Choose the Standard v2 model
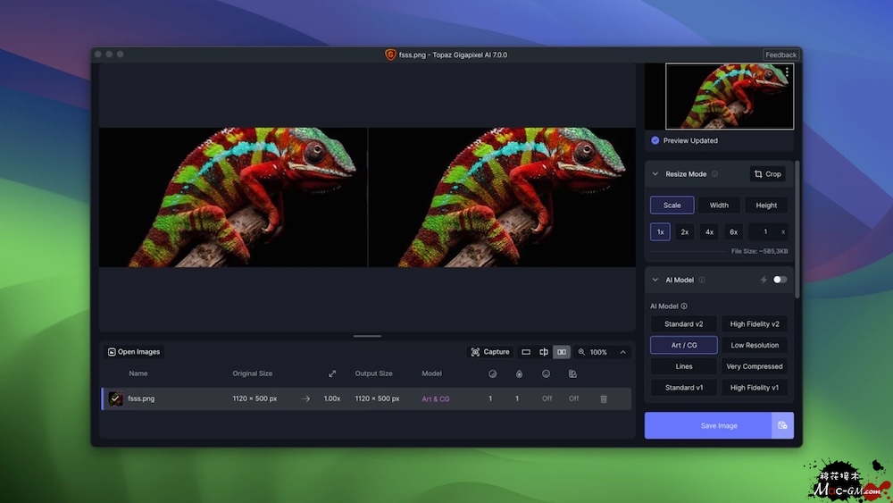Viewport: 893px width, 503px height. point(683,324)
